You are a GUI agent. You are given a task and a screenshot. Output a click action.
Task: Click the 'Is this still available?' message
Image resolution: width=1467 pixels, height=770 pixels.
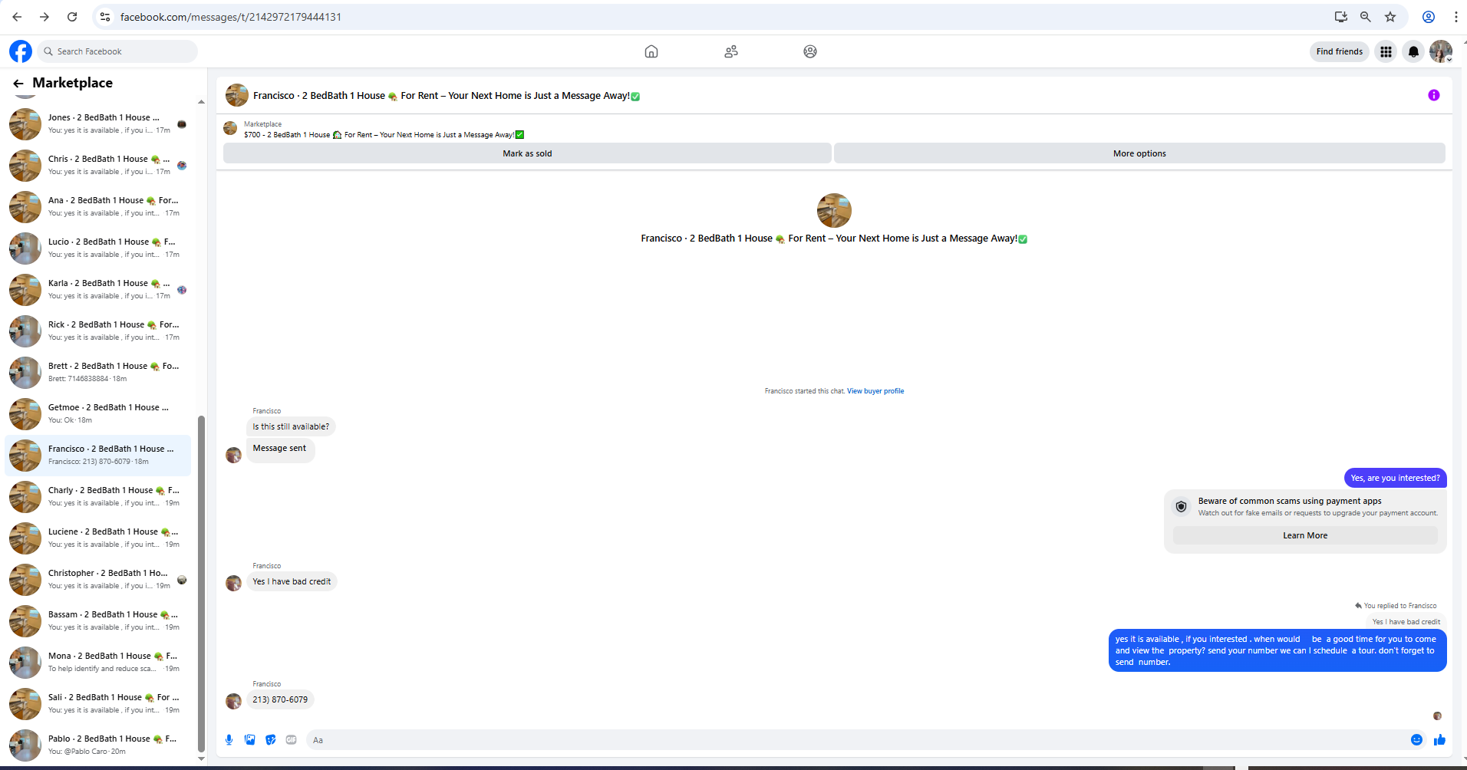click(x=291, y=426)
